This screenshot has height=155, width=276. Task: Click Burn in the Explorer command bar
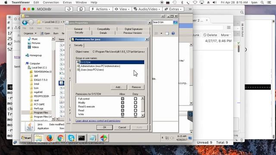(56, 33)
